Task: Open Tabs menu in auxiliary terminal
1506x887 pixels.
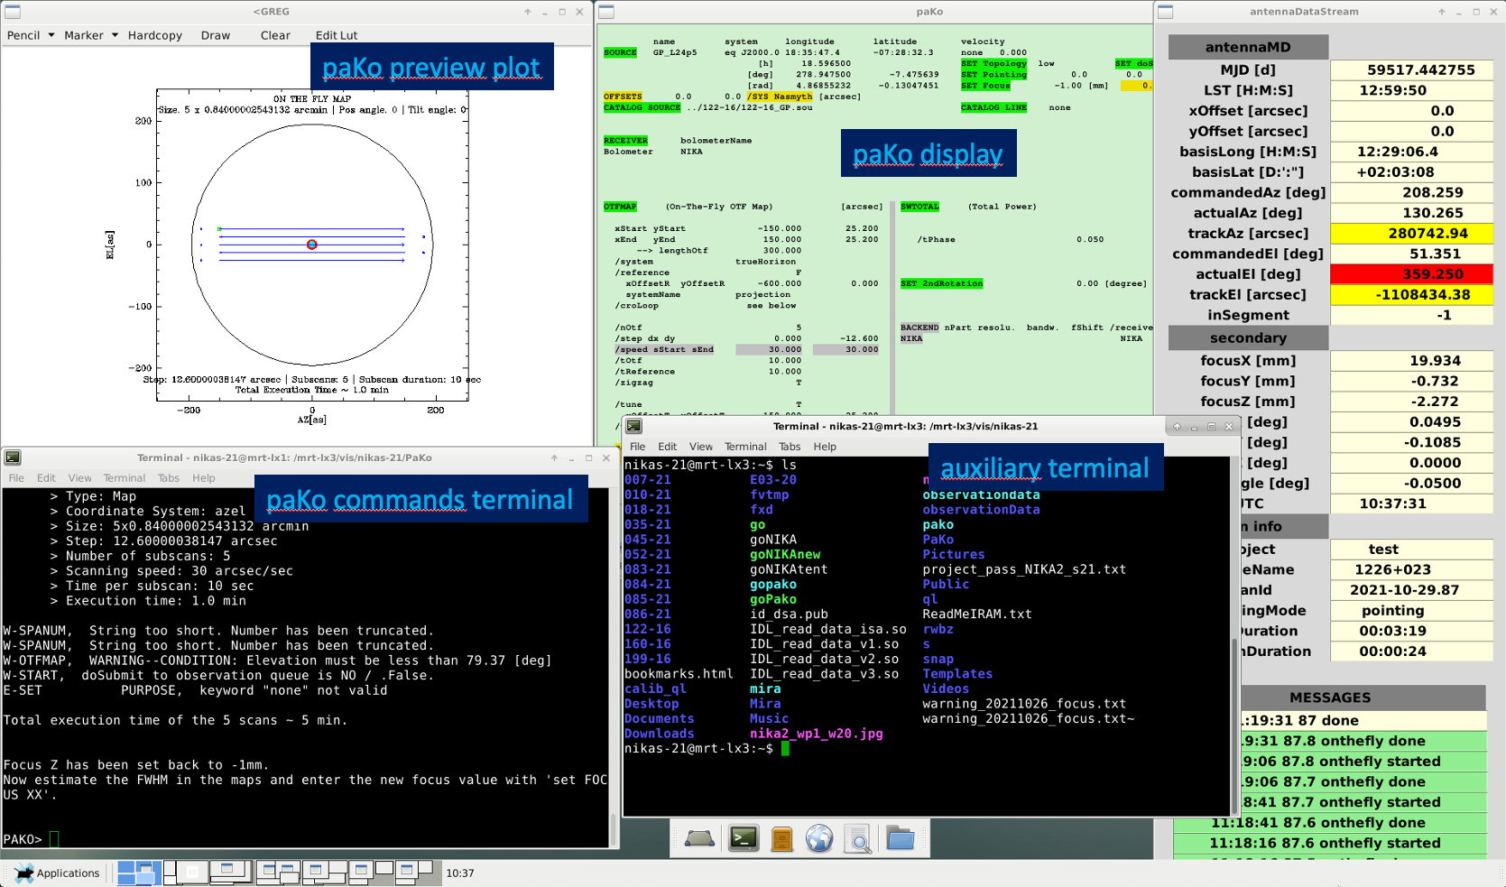Action: 790,447
